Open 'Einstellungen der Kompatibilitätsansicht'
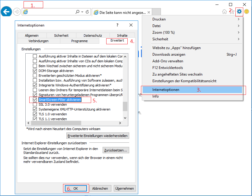252x196 pixels. click(x=192, y=81)
